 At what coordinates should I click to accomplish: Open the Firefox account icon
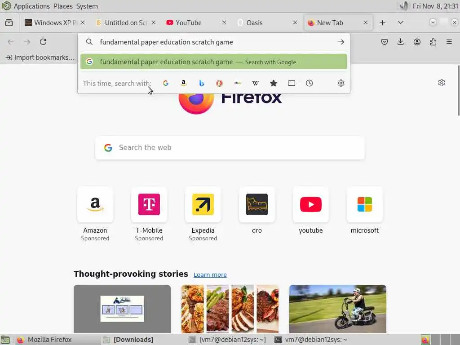tap(417, 42)
